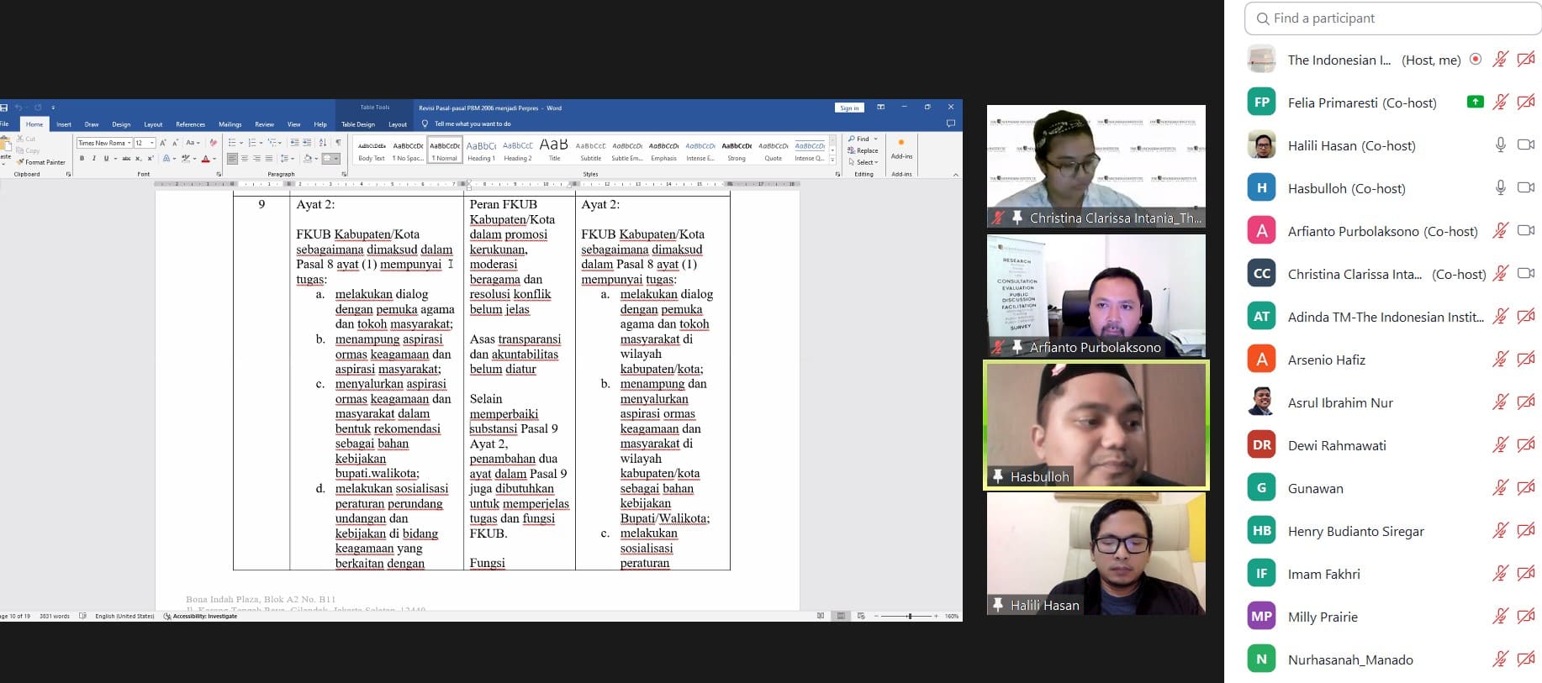Click the zoom in plus icon
Image resolution: width=1542 pixels, height=683 pixels.
point(936,616)
